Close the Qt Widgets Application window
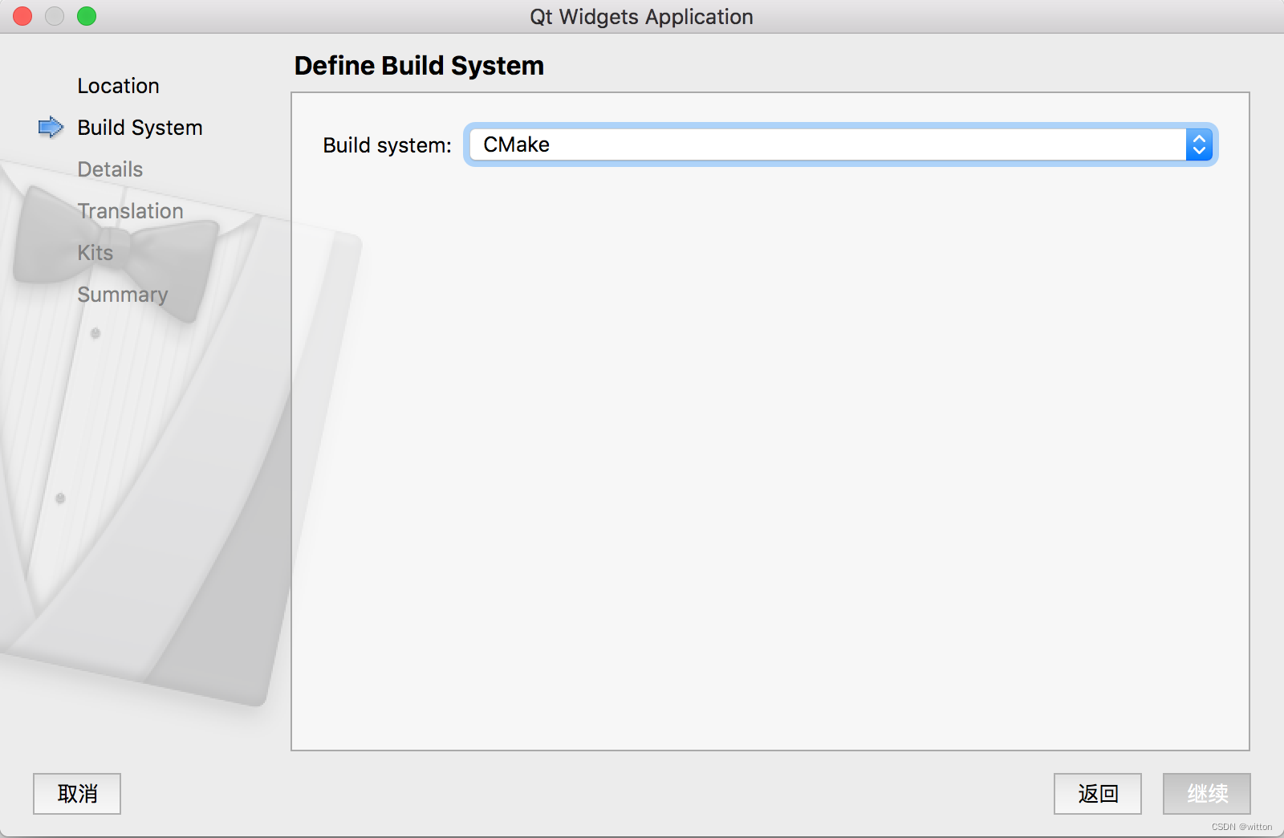The width and height of the screenshot is (1284, 838). pyautogui.click(x=22, y=16)
